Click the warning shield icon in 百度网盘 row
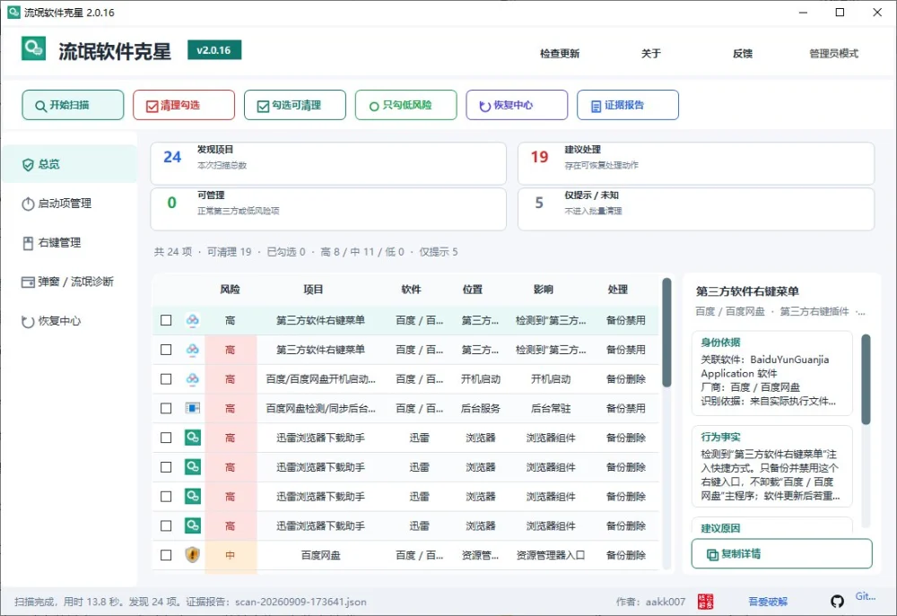897x616 pixels. coord(193,555)
